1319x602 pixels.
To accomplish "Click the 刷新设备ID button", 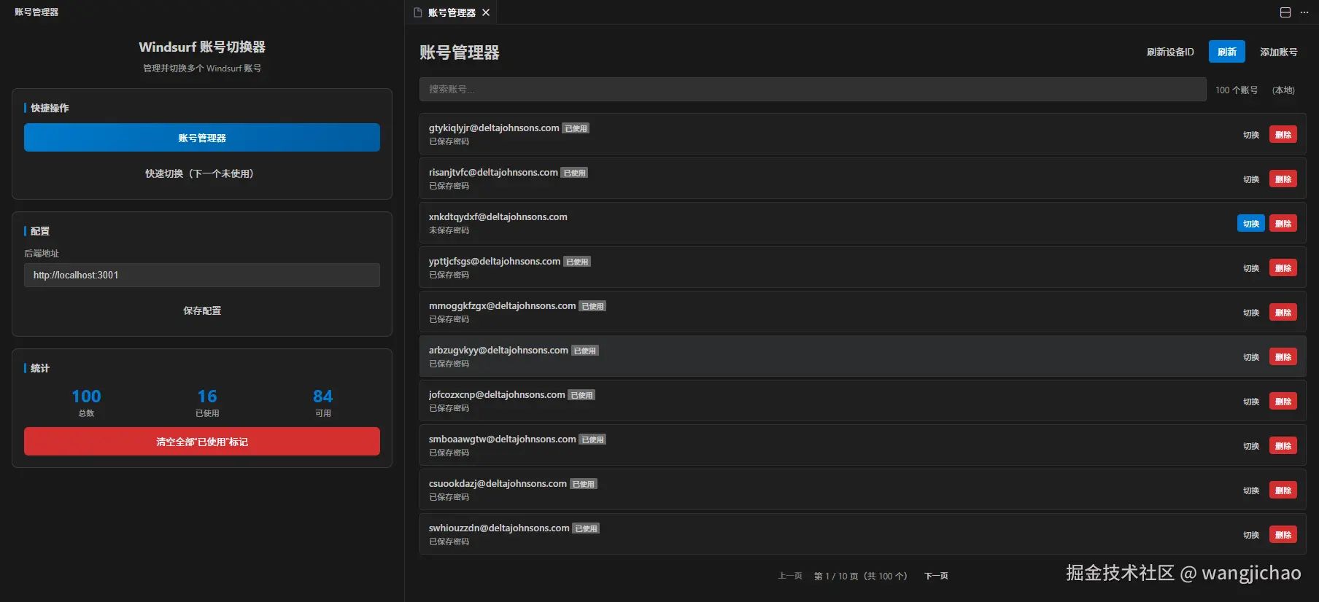I will pos(1170,52).
